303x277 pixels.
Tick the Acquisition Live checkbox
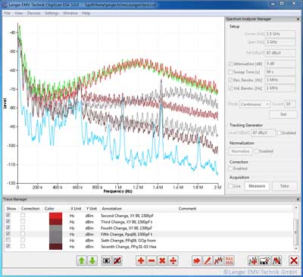click(x=230, y=186)
